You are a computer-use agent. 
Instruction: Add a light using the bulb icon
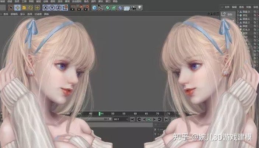tap(140, 8)
